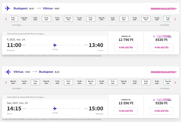Viewport: 181px width, 122px height.
Task: Show later outbound dates with right arrow
Action: 175,19
